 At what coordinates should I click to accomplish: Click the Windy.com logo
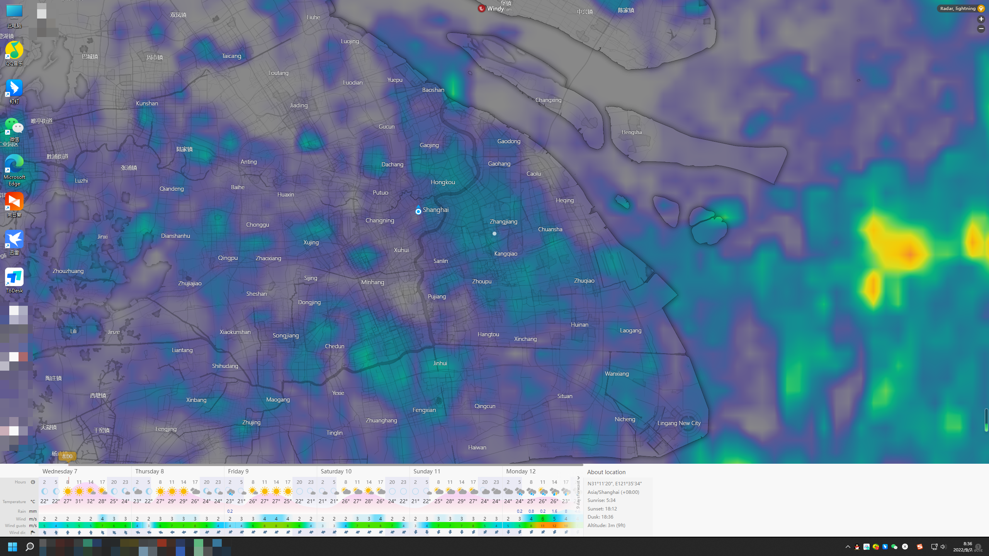495,8
